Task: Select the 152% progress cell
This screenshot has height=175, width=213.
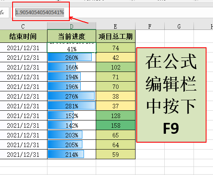Action: tap(71, 116)
